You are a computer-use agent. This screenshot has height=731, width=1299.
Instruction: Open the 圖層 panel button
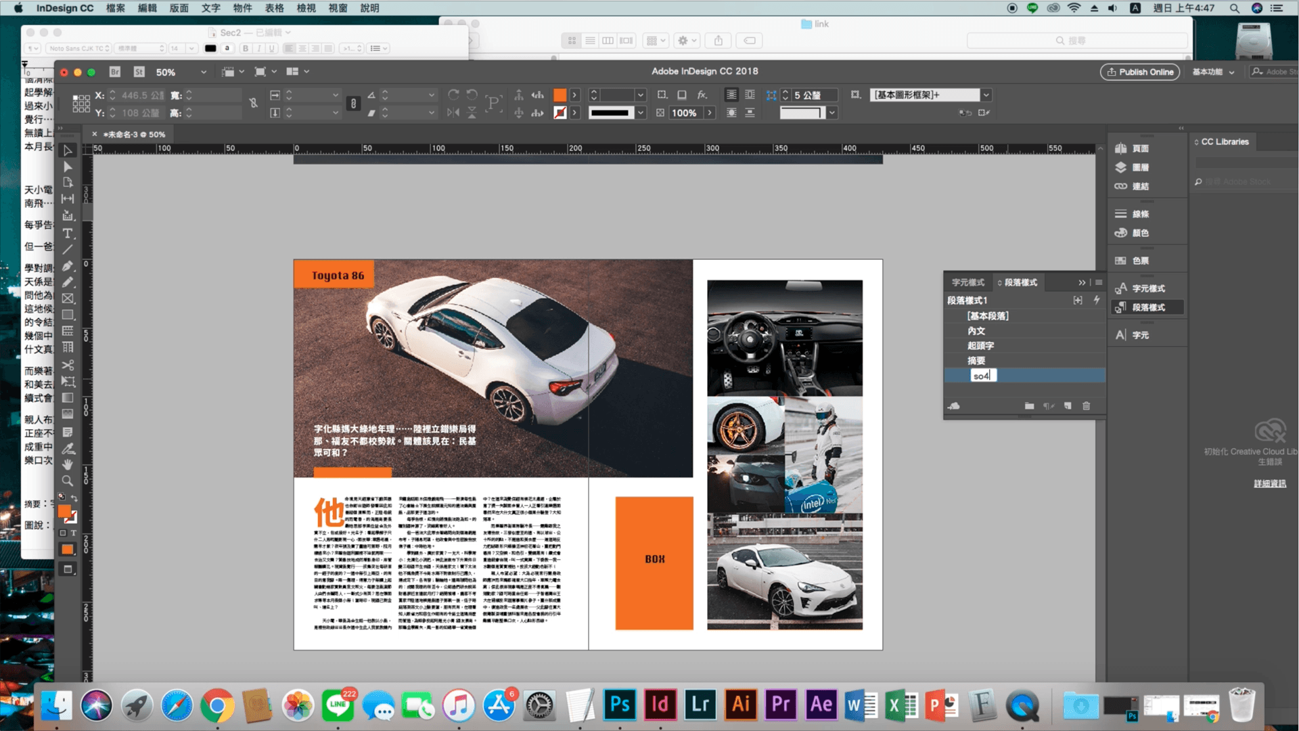[1140, 167]
